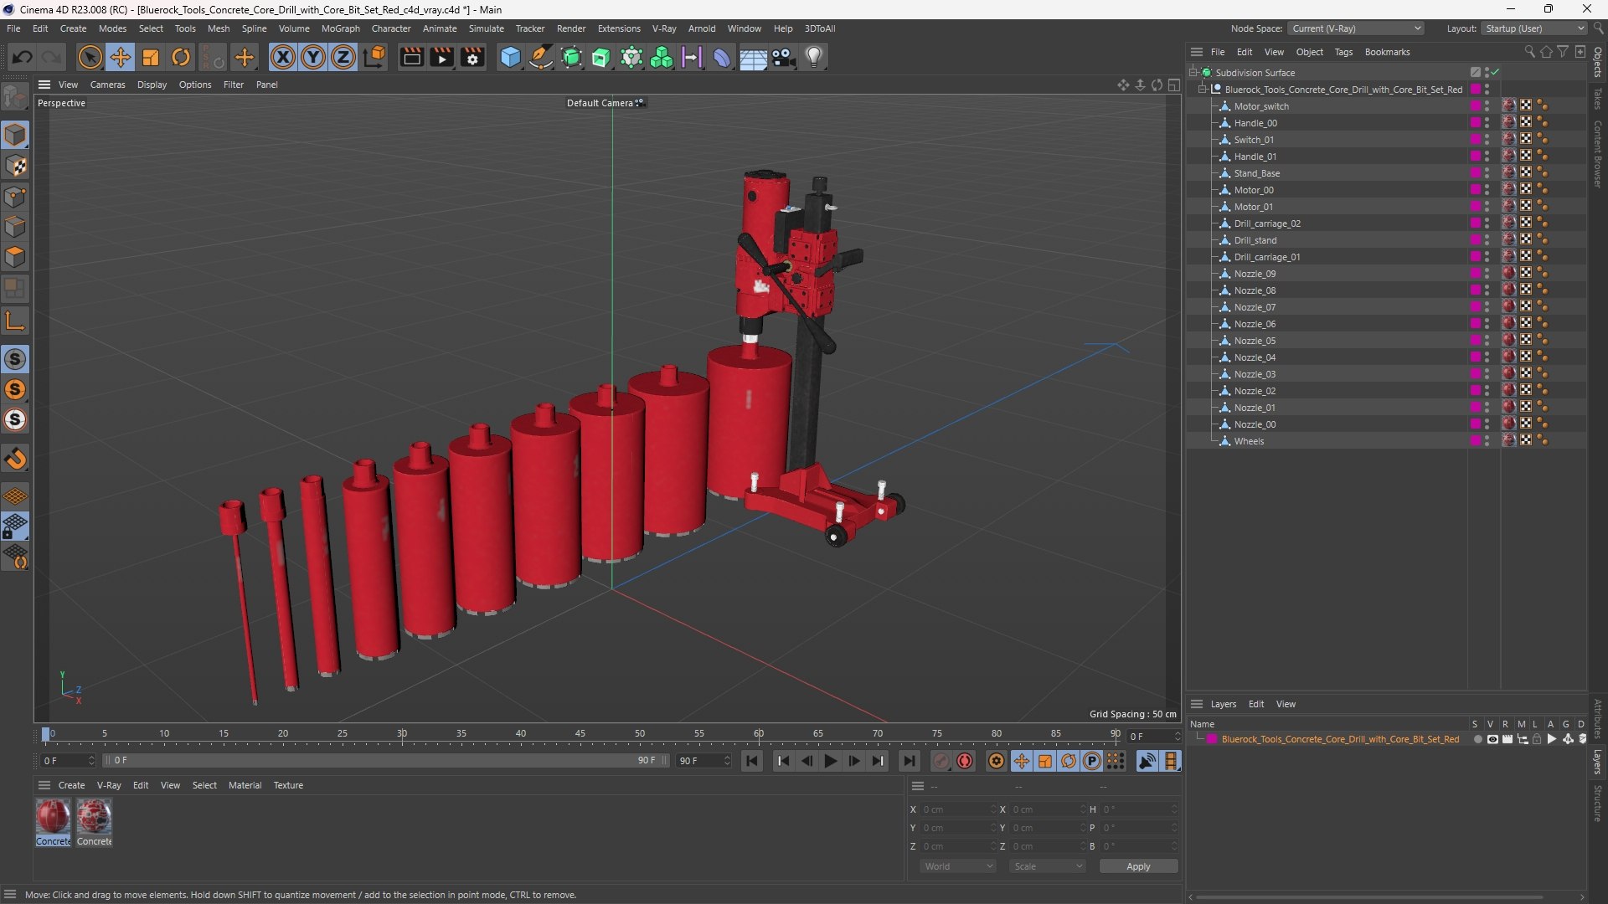1608x904 pixels.
Task: Open the MoGraph menu
Action: (340, 28)
